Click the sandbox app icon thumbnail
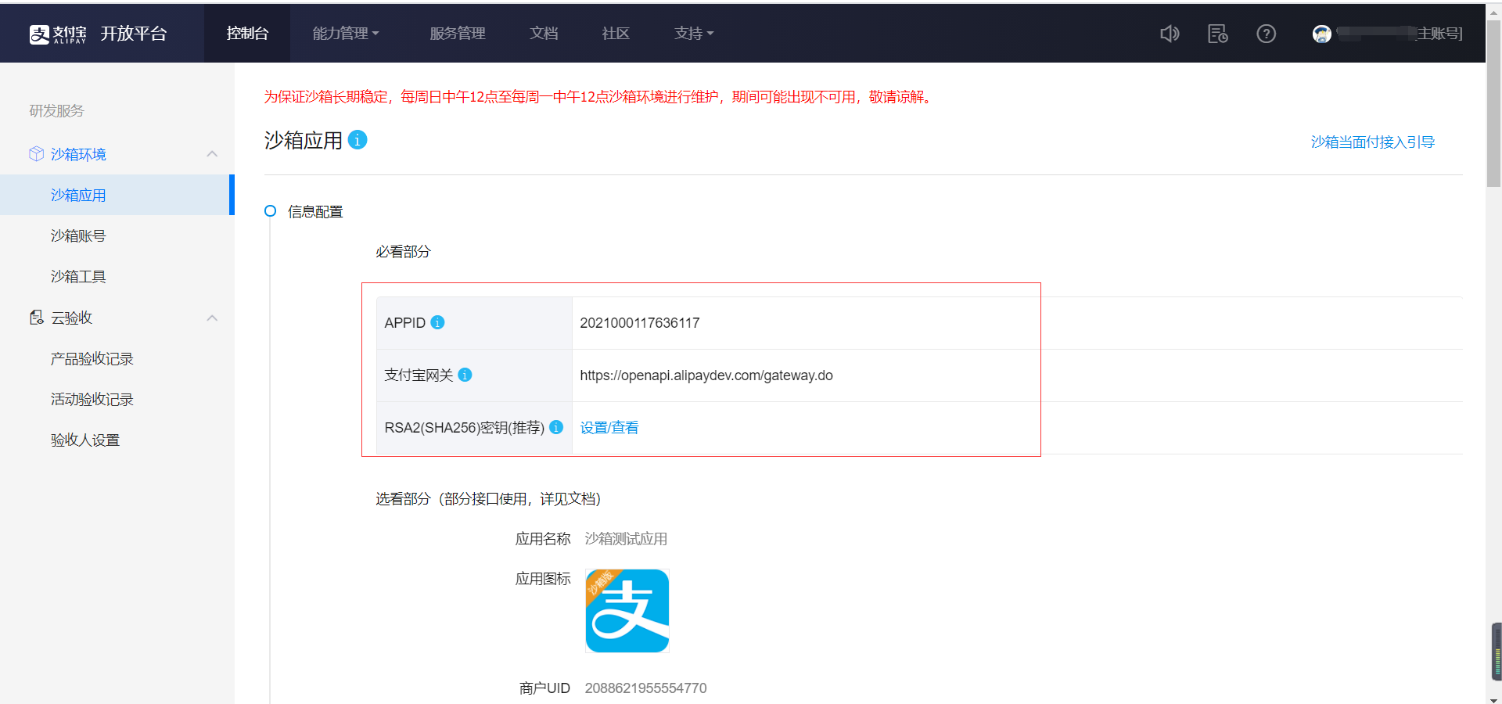The width and height of the screenshot is (1502, 704). pos(626,611)
